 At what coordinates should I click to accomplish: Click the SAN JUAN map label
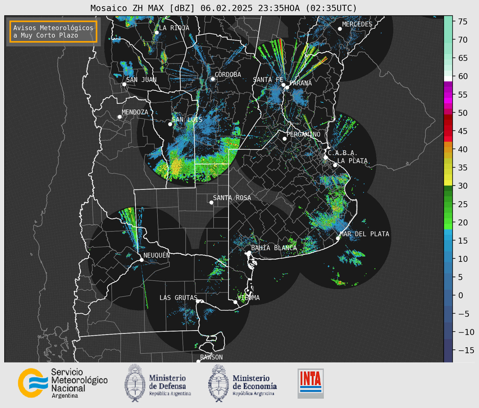pyautogui.click(x=141, y=80)
